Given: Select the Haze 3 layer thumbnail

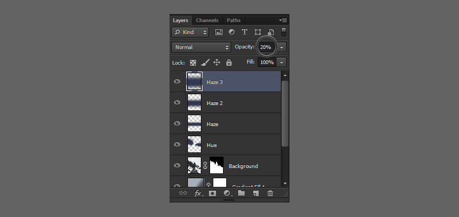Looking at the screenshot, I should pos(194,81).
